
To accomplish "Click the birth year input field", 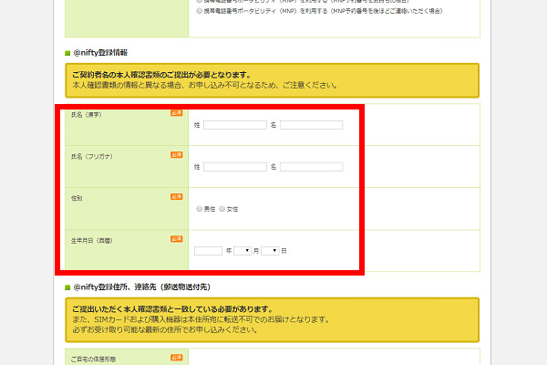I will [208, 251].
